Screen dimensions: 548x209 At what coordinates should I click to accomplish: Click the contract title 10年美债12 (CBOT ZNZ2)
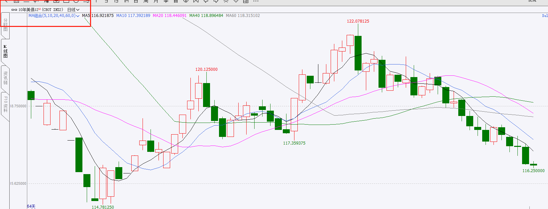[x=41, y=10]
